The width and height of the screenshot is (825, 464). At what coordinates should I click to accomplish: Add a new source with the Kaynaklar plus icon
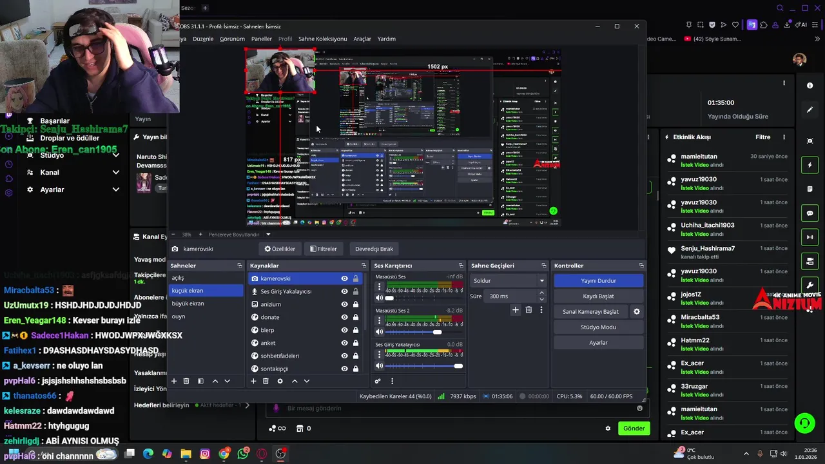click(253, 381)
